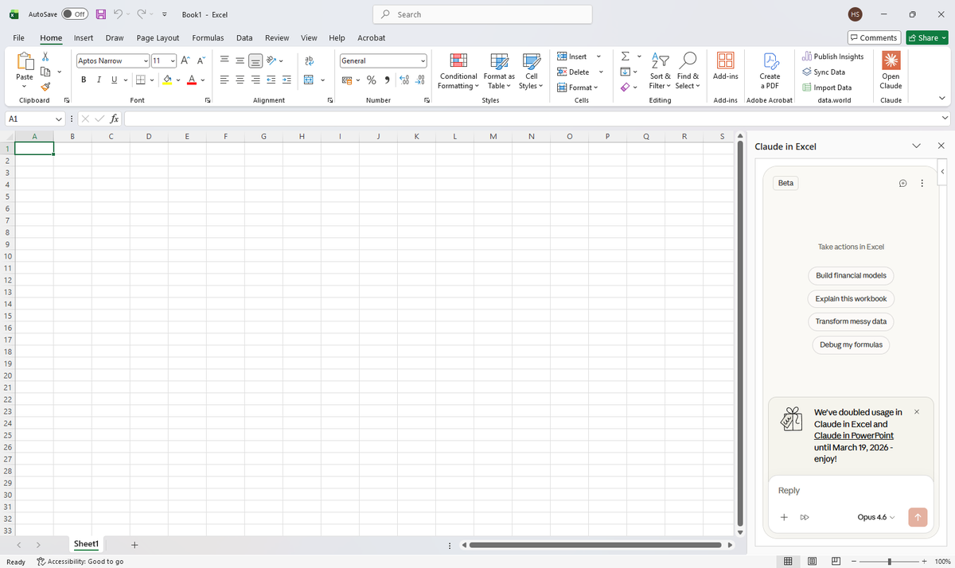
Task: Click the Transform messy data suggestion
Action: [x=851, y=321]
